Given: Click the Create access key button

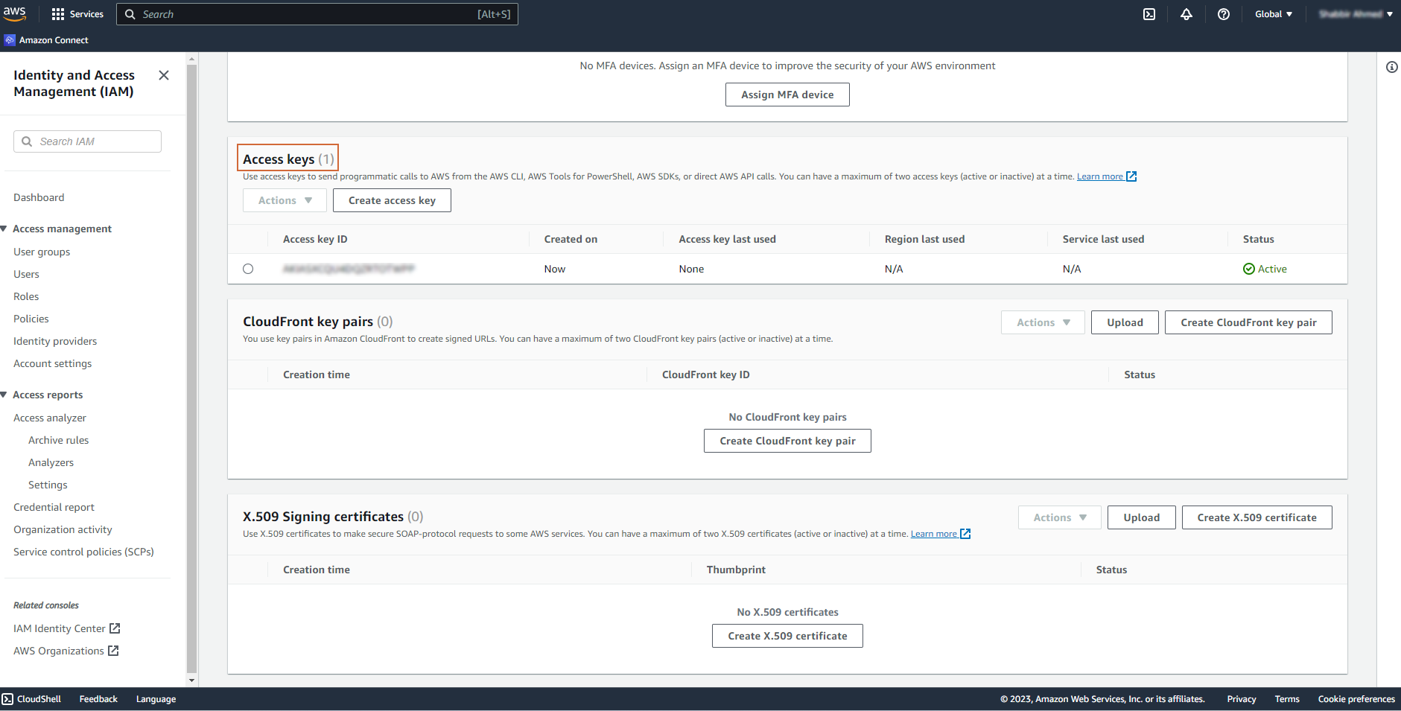Looking at the screenshot, I should (392, 200).
